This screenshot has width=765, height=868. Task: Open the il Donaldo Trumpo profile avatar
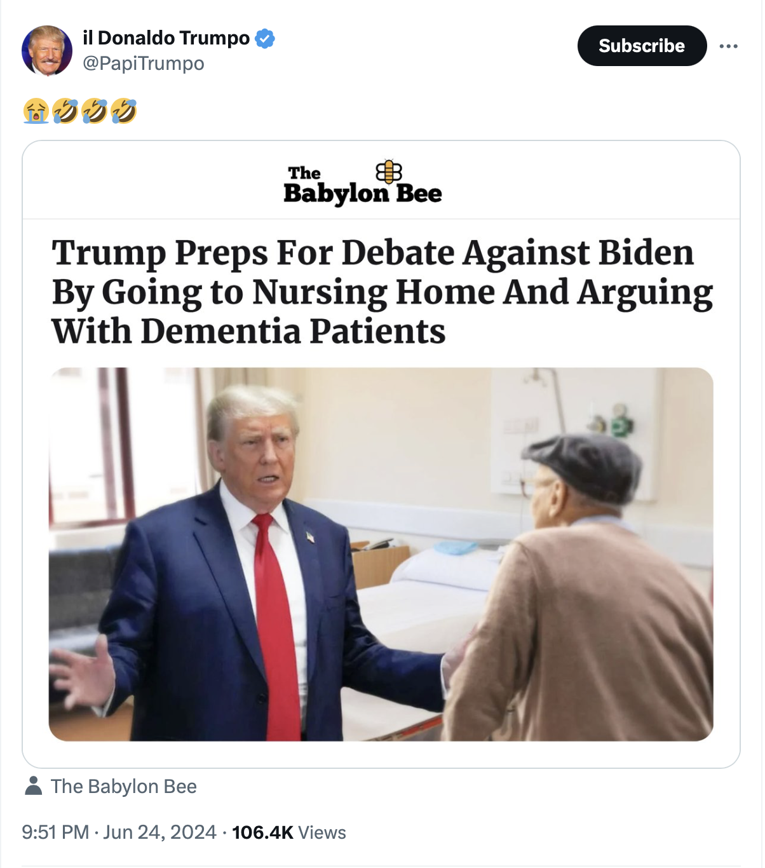[47, 51]
